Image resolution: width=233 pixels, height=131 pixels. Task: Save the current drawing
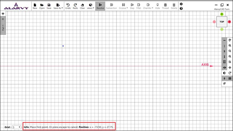(49, 6)
